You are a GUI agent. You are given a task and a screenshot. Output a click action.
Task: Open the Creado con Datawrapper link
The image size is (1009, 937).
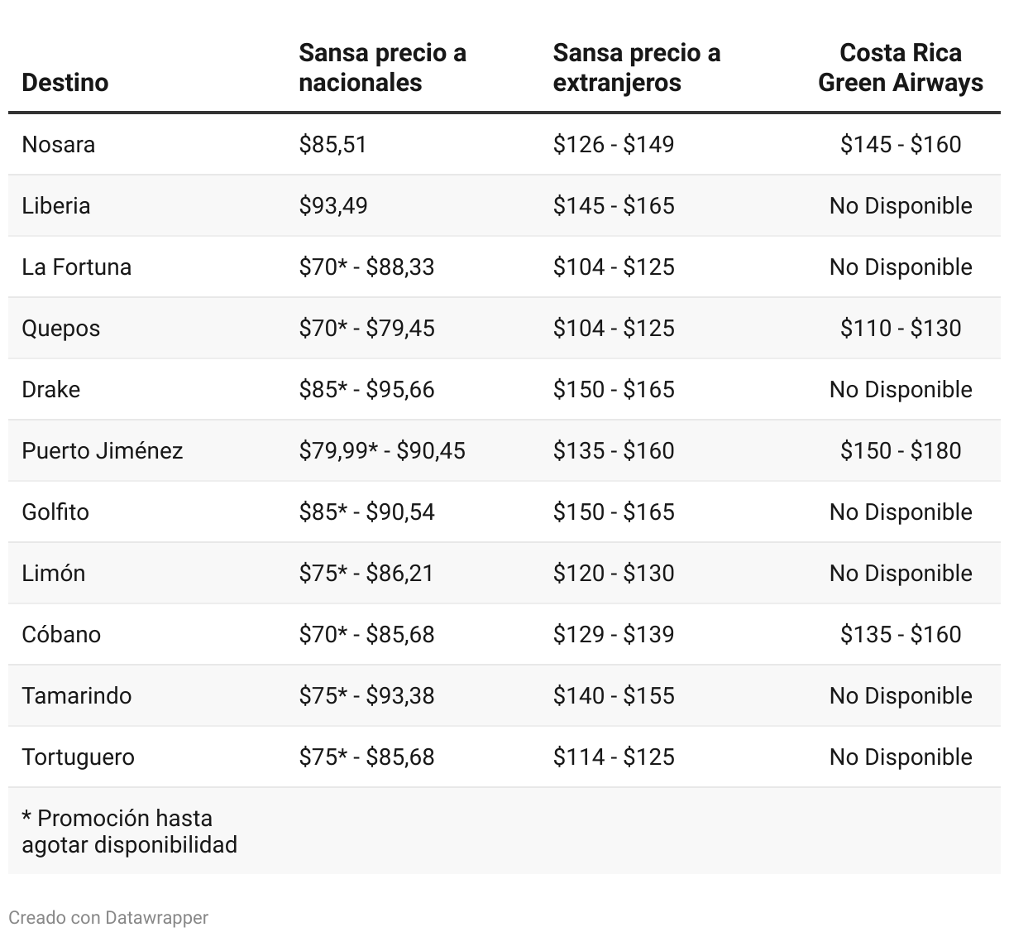click(108, 917)
